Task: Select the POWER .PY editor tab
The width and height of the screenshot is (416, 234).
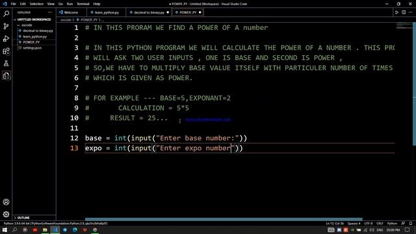Action: pos(188,12)
